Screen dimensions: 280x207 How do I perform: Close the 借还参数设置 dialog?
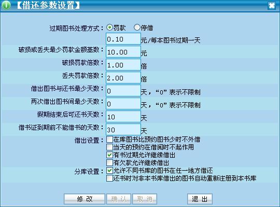coord(272,6)
